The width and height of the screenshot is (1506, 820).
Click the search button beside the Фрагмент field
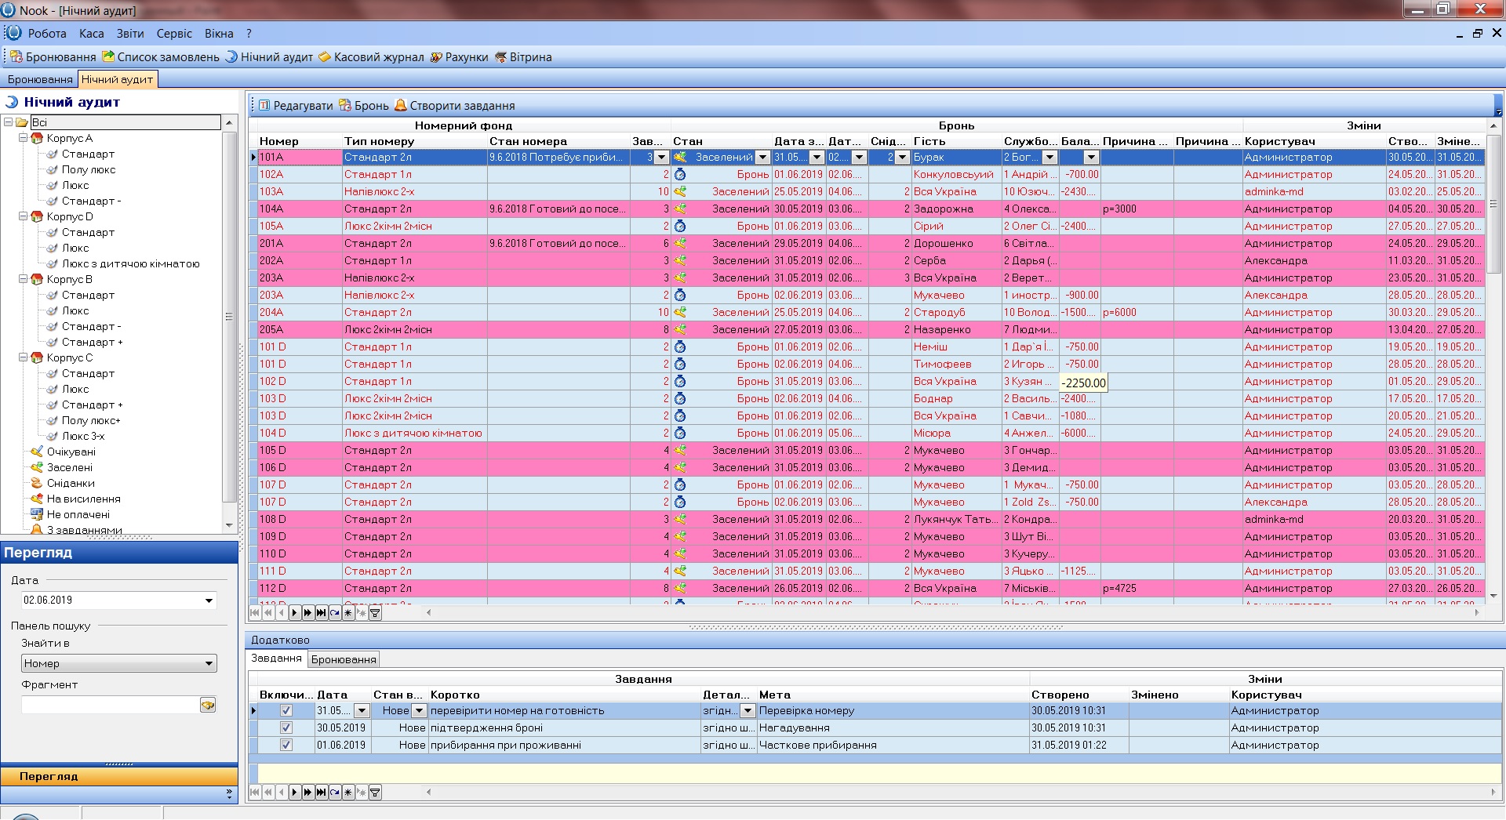(x=208, y=706)
